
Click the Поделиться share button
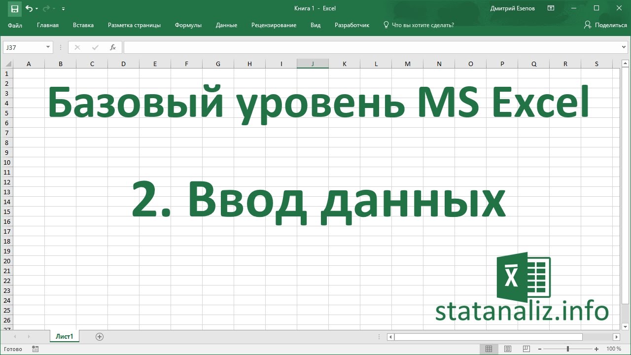605,25
